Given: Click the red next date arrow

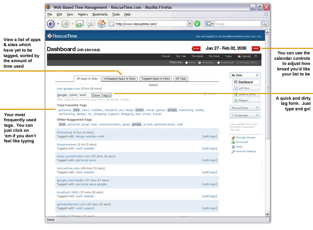Looking at the screenshot, I should [x=256, y=49].
